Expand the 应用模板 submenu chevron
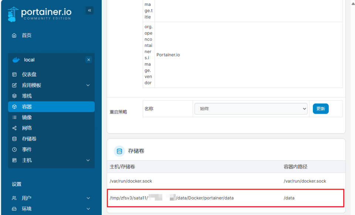 click(x=88, y=85)
